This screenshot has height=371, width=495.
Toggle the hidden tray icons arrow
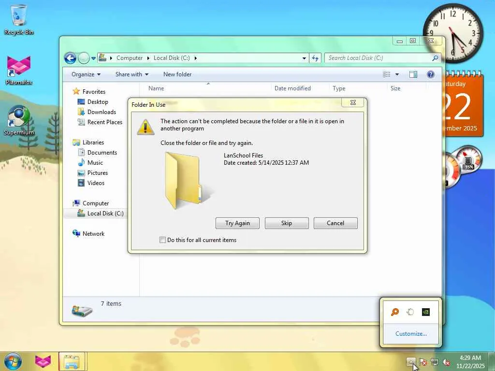tap(411, 361)
